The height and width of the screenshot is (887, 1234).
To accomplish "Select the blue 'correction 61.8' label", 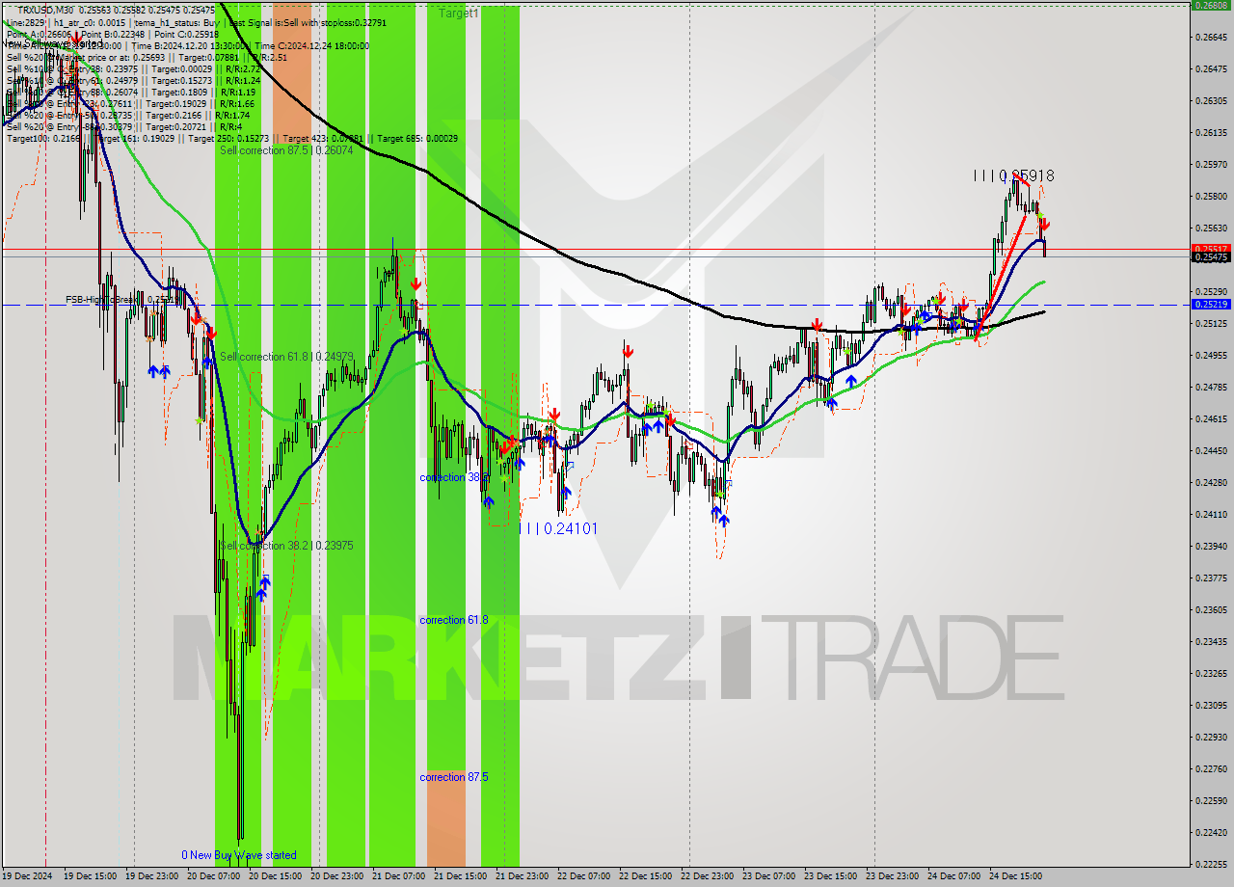I will 454,620.
